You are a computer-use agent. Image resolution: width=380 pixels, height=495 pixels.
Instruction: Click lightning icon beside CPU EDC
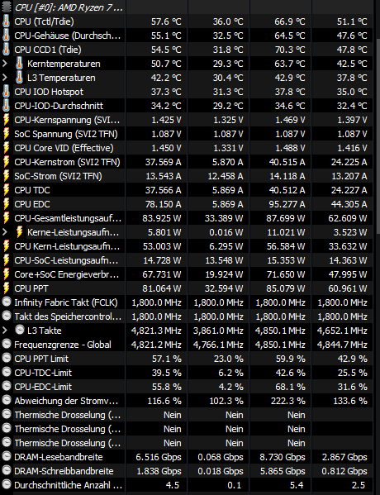(6, 204)
